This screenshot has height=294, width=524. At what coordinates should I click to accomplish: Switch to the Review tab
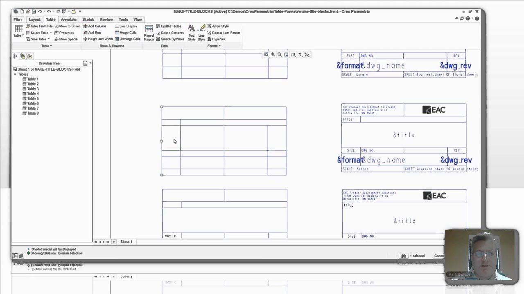point(106,20)
